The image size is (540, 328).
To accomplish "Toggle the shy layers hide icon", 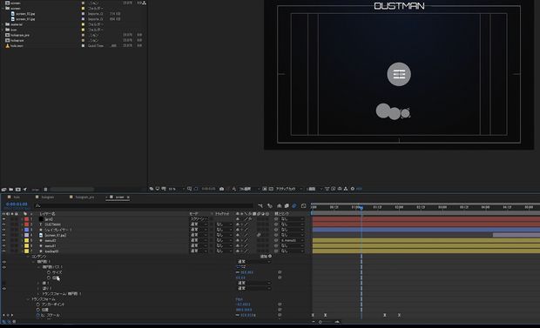I will 280,206.
